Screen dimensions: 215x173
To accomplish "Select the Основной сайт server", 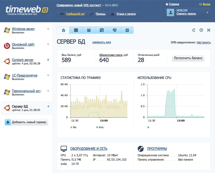I will pos(23,44).
